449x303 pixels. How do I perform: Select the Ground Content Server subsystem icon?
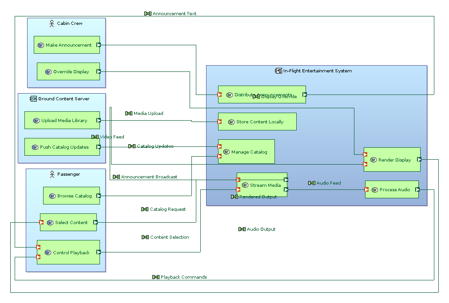click(x=33, y=98)
